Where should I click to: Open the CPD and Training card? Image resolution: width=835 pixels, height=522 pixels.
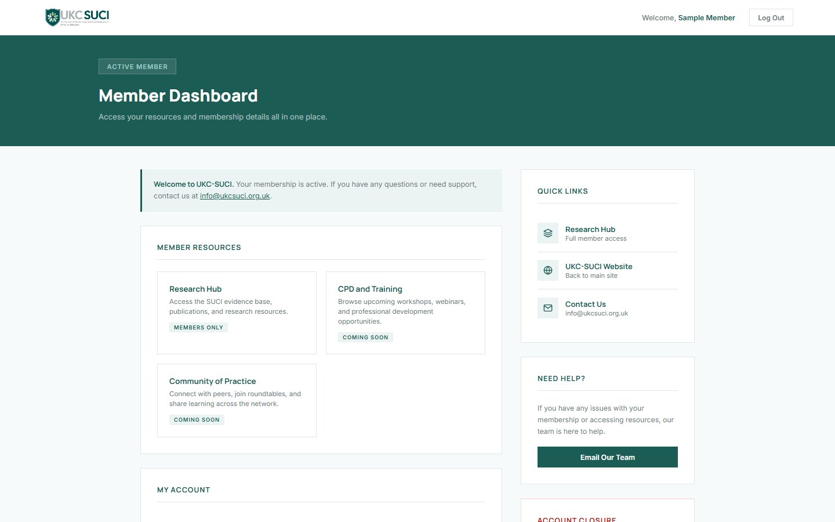[405, 313]
